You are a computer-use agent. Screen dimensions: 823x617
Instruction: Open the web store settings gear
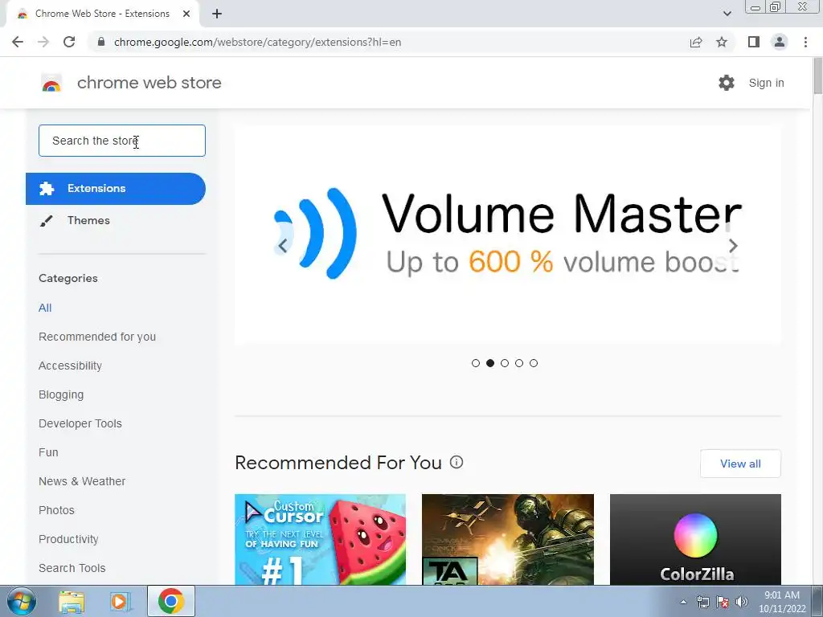point(727,83)
